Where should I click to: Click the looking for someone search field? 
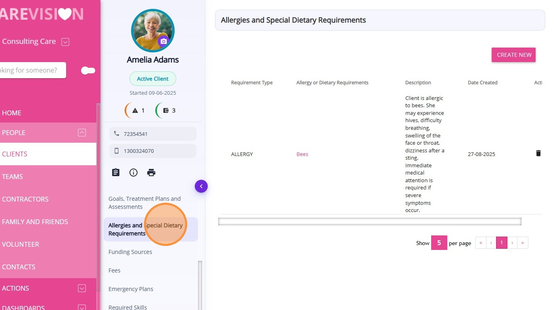31,70
